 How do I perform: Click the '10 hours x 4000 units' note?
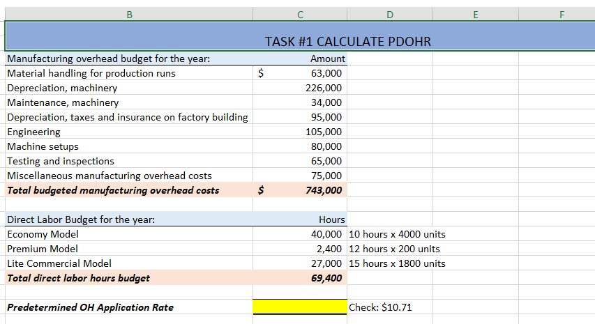[397, 234]
